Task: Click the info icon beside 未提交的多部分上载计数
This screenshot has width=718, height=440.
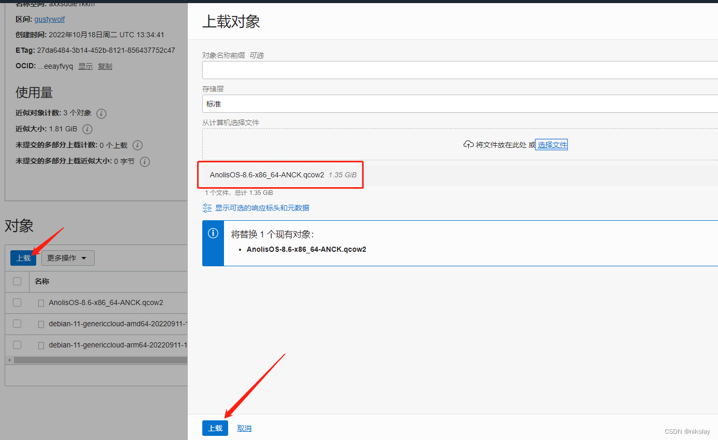Action: tap(137, 145)
